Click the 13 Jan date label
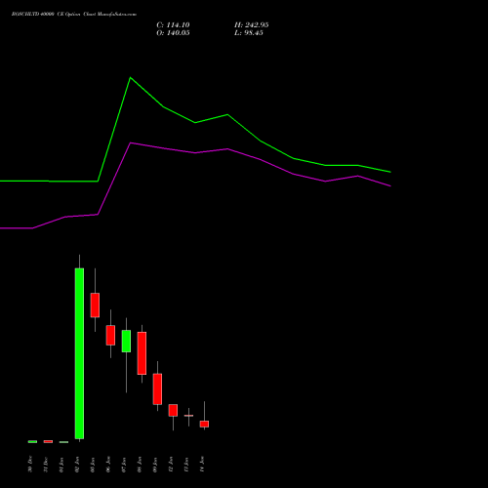Viewport: 488px width, 488px height. pyautogui.click(x=186, y=465)
